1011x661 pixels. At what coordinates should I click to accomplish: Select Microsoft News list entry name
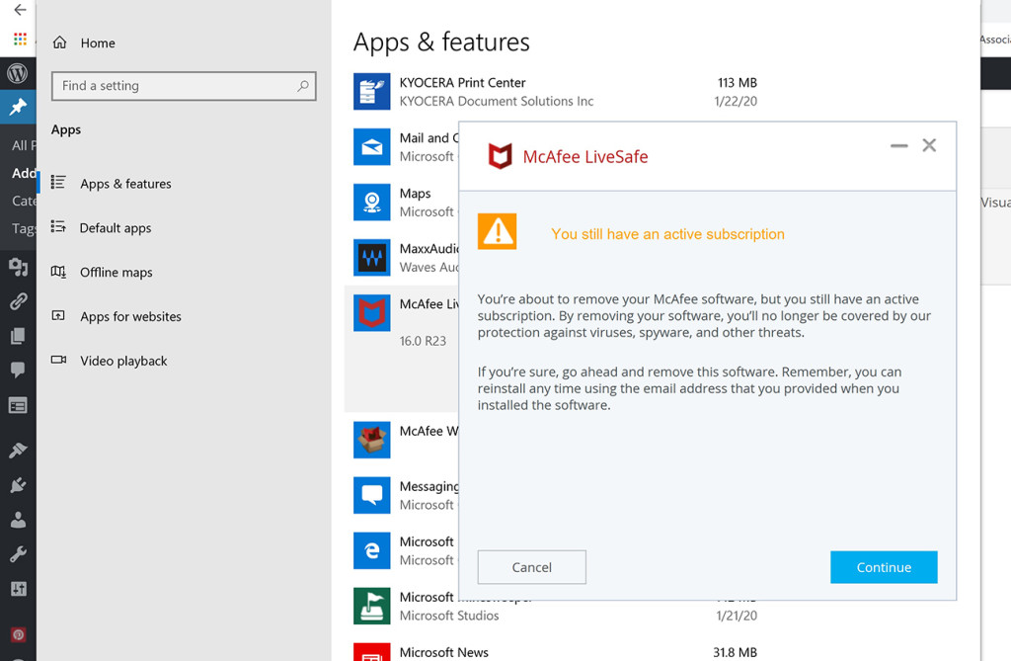pos(444,653)
